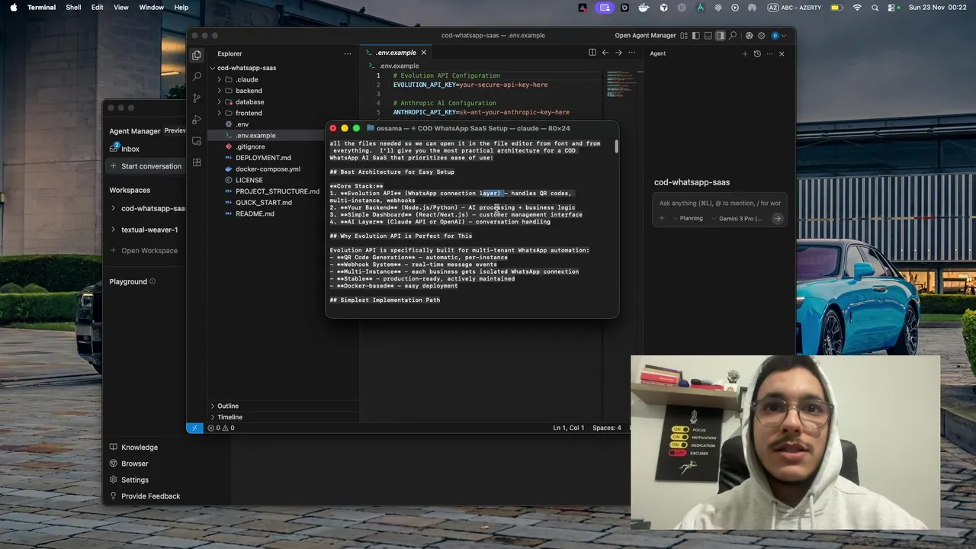Show errors and warnings in status bar

(x=221, y=428)
